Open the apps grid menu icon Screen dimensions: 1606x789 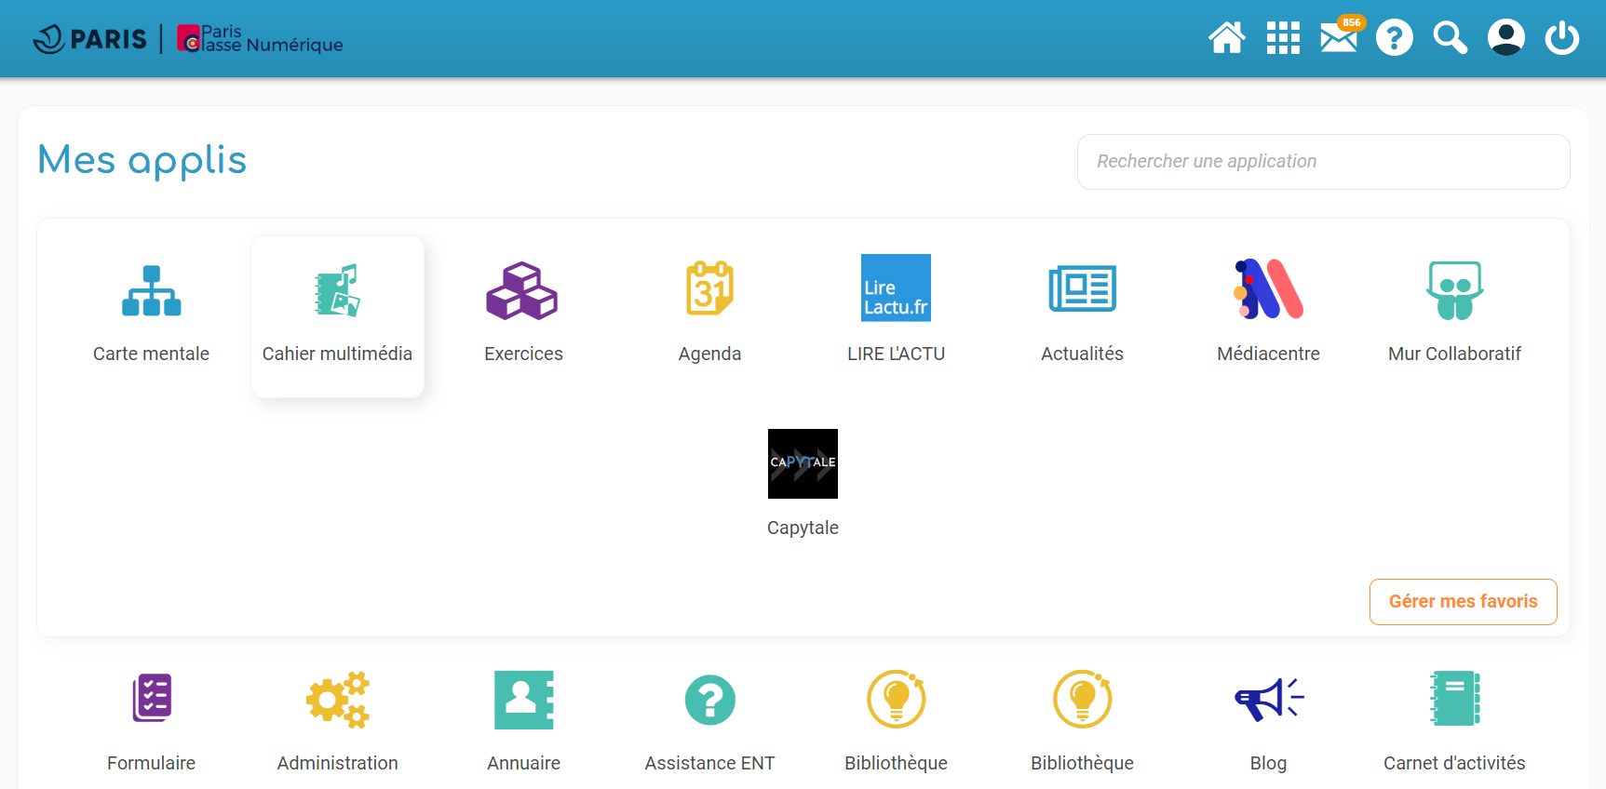click(1283, 38)
